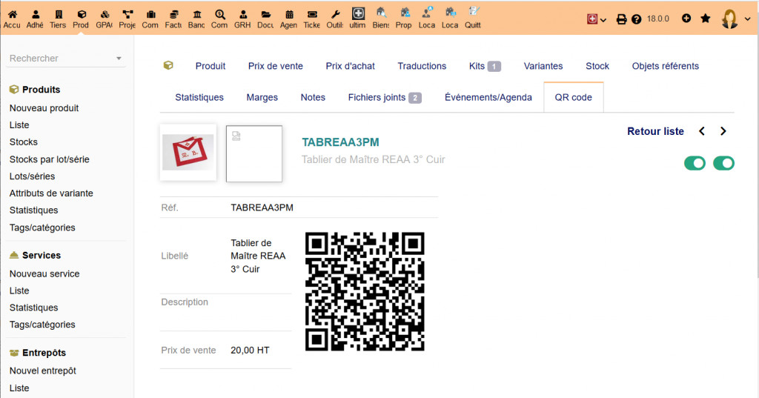
Task: Open the red flag entity dropdown
Action: 596,19
